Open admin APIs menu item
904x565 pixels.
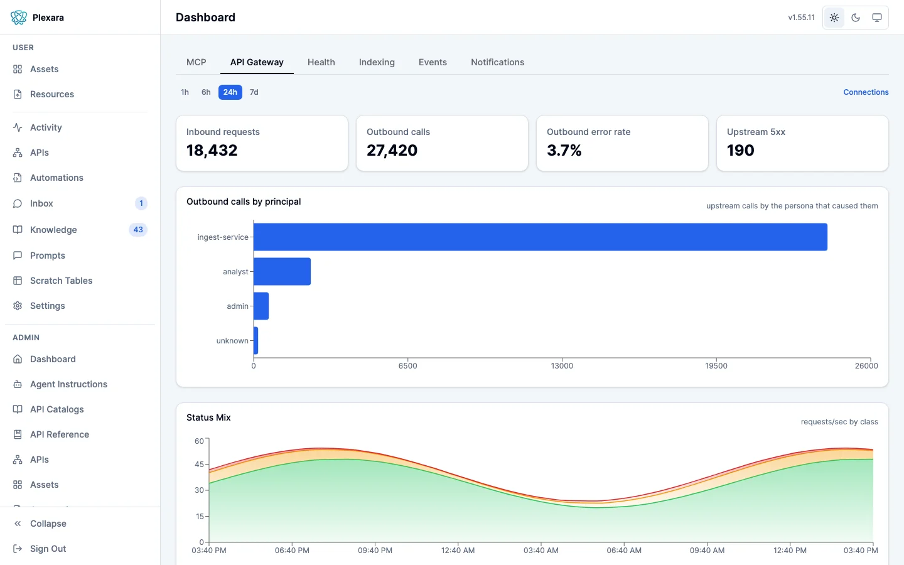[x=80, y=460]
